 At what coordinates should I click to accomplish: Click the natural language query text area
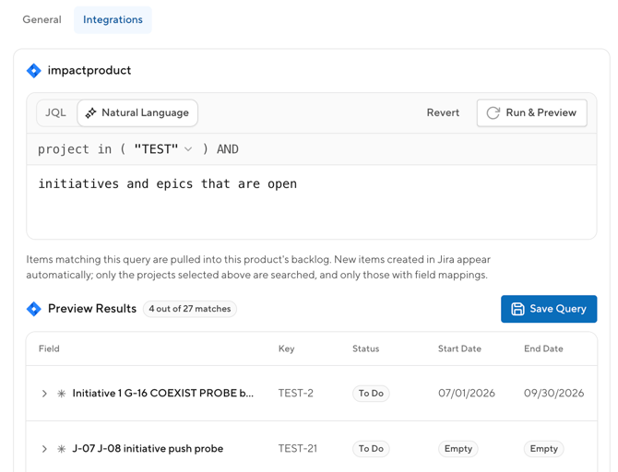pyautogui.click(x=312, y=202)
